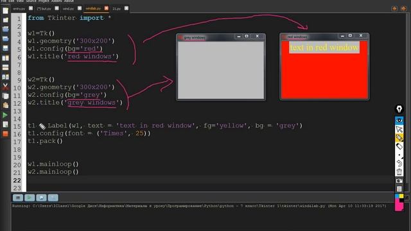Click the 'red windows' title bar text

tap(297, 37)
